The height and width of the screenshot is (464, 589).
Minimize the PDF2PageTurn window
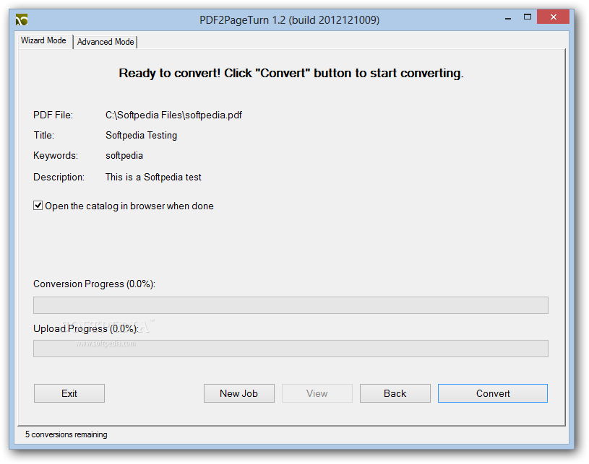click(508, 17)
